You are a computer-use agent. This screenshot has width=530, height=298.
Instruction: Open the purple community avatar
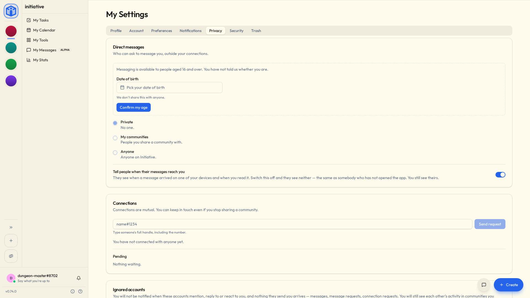(x=11, y=81)
